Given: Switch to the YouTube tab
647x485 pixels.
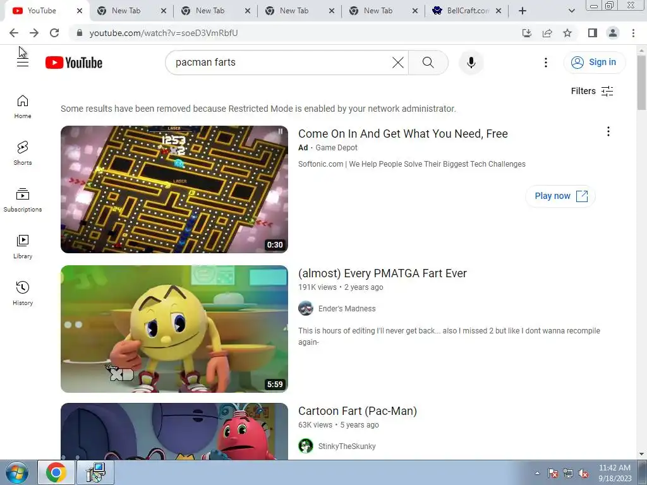Looking at the screenshot, I should click(45, 11).
